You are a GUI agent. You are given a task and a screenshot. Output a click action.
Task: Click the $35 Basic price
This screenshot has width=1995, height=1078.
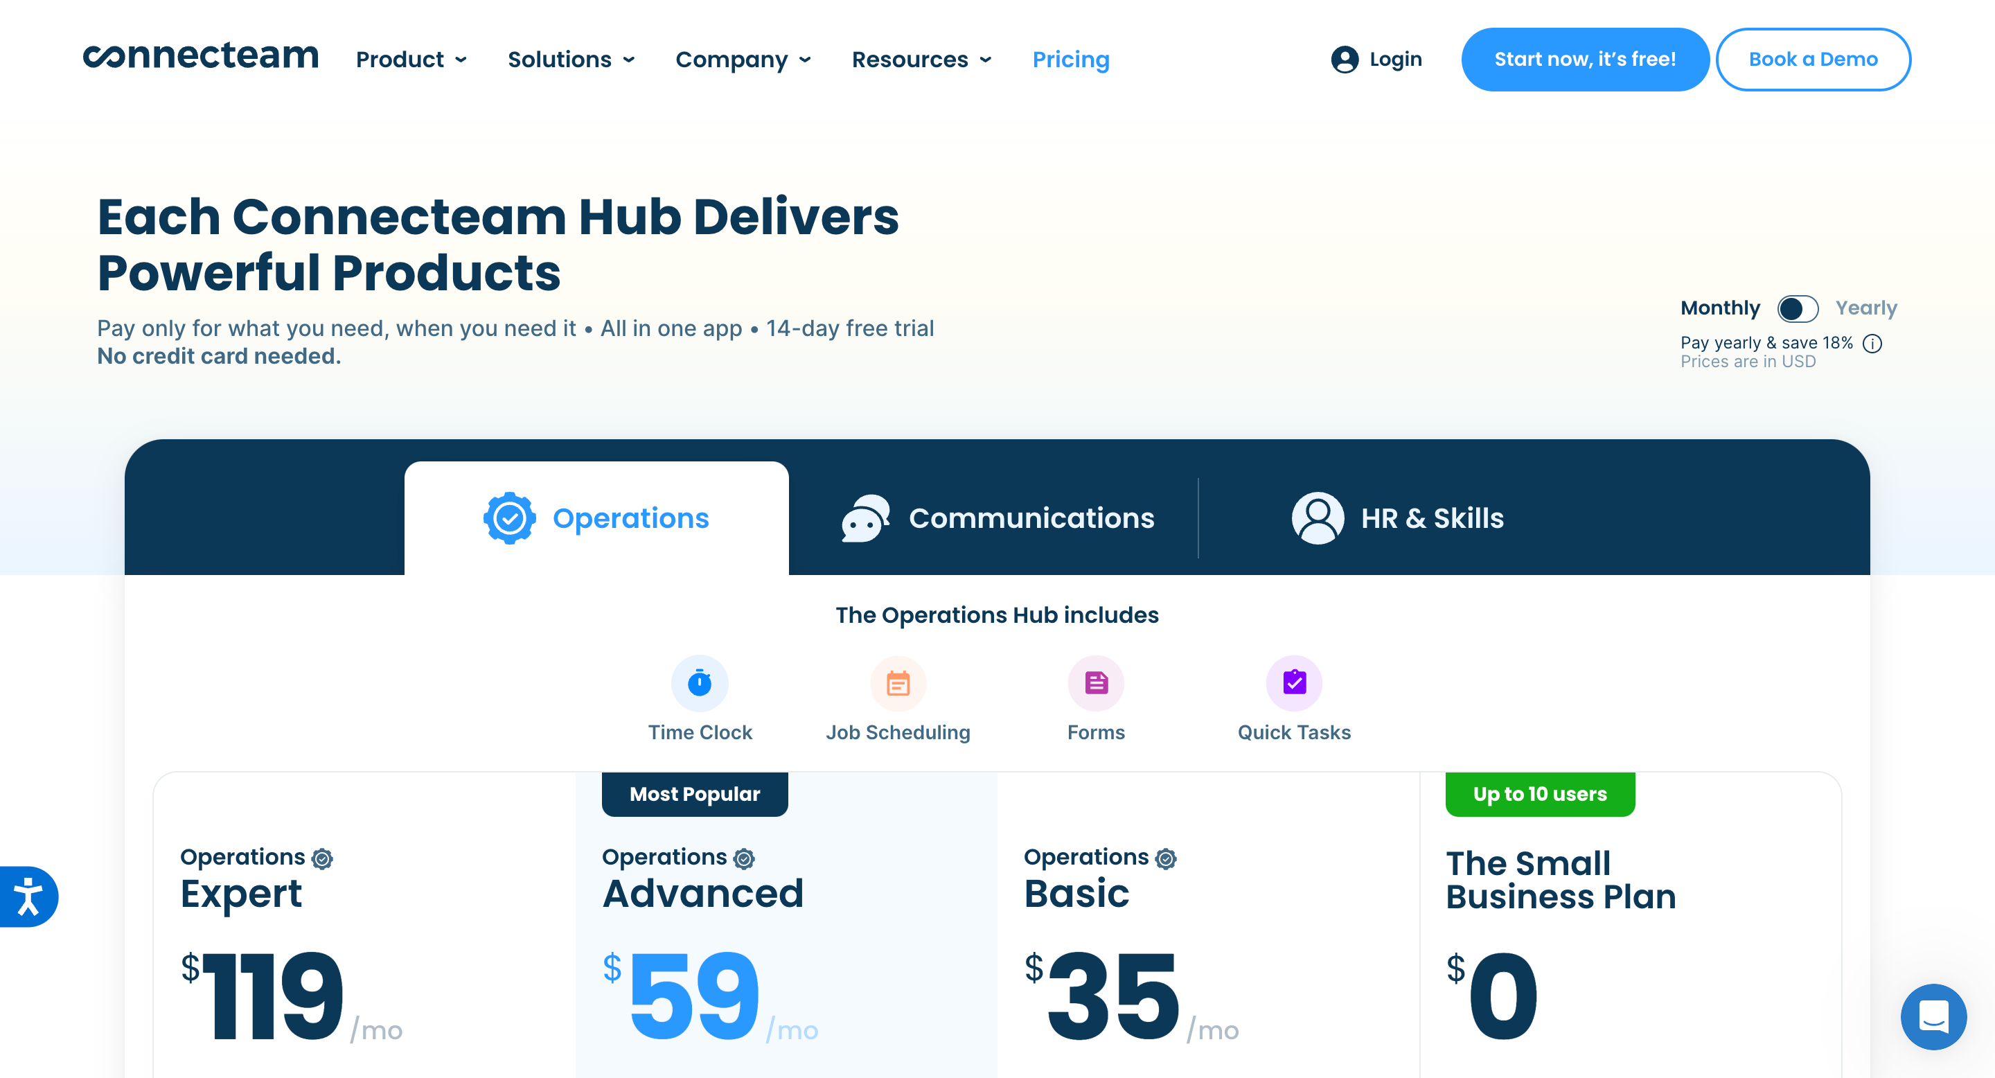(1130, 997)
